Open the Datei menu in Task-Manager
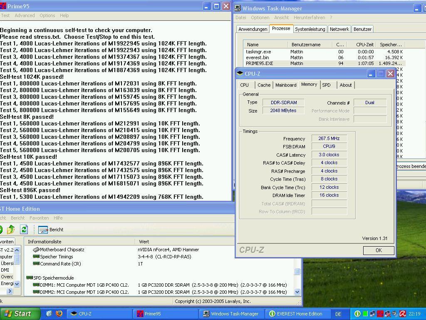 coord(241,17)
